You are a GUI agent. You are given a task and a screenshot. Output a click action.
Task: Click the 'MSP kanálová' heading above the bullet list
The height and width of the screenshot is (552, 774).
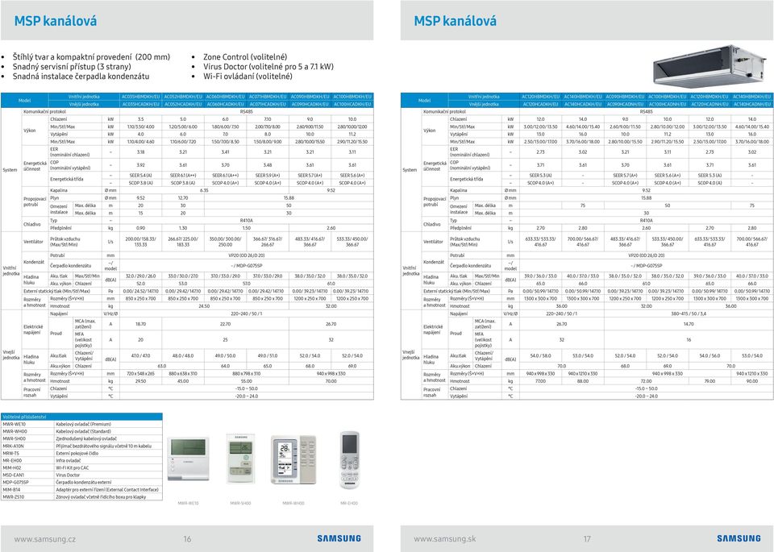pyautogui.click(x=56, y=21)
